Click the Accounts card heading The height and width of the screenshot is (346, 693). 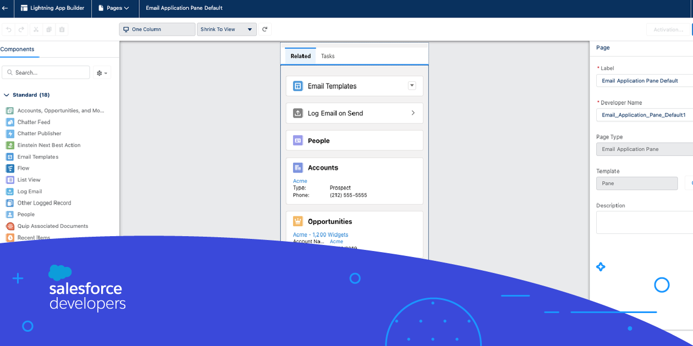pyautogui.click(x=323, y=168)
